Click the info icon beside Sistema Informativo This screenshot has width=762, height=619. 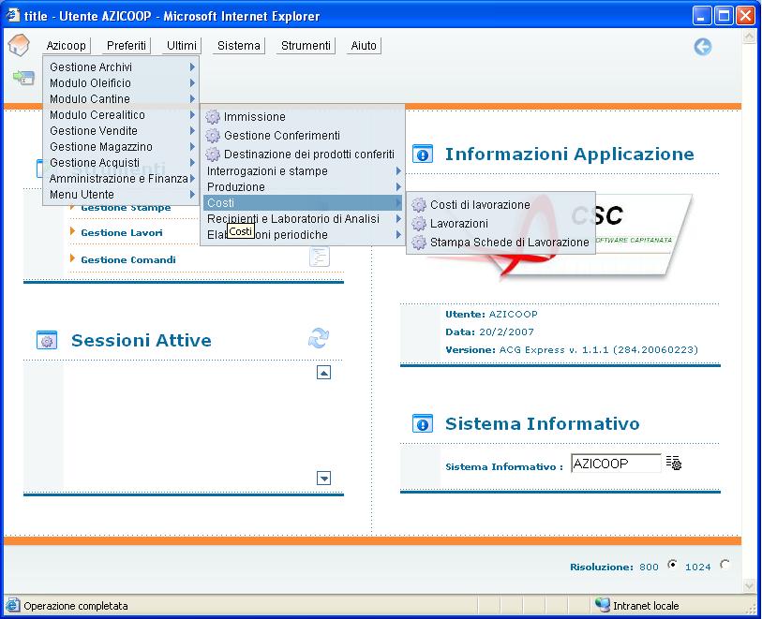click(423, 423)
